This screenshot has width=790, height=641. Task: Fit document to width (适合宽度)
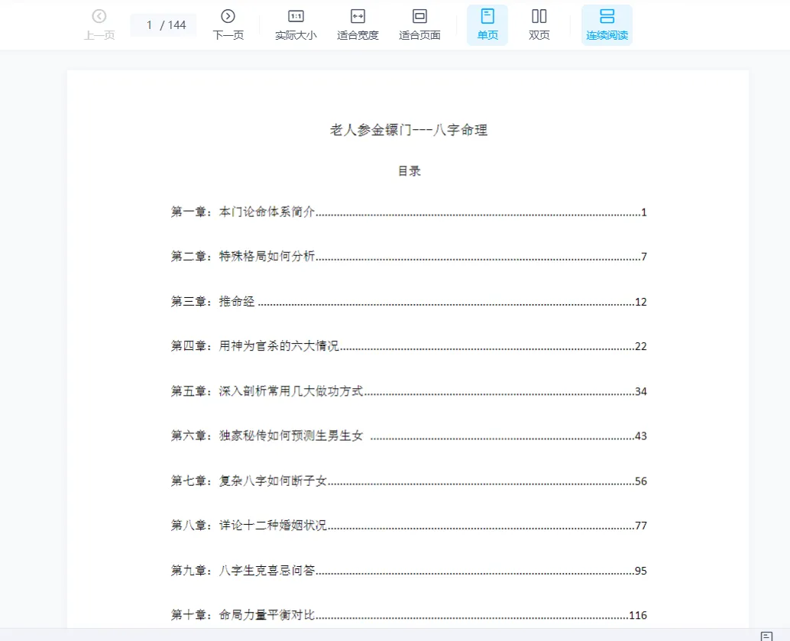click(x=358, y=24)
